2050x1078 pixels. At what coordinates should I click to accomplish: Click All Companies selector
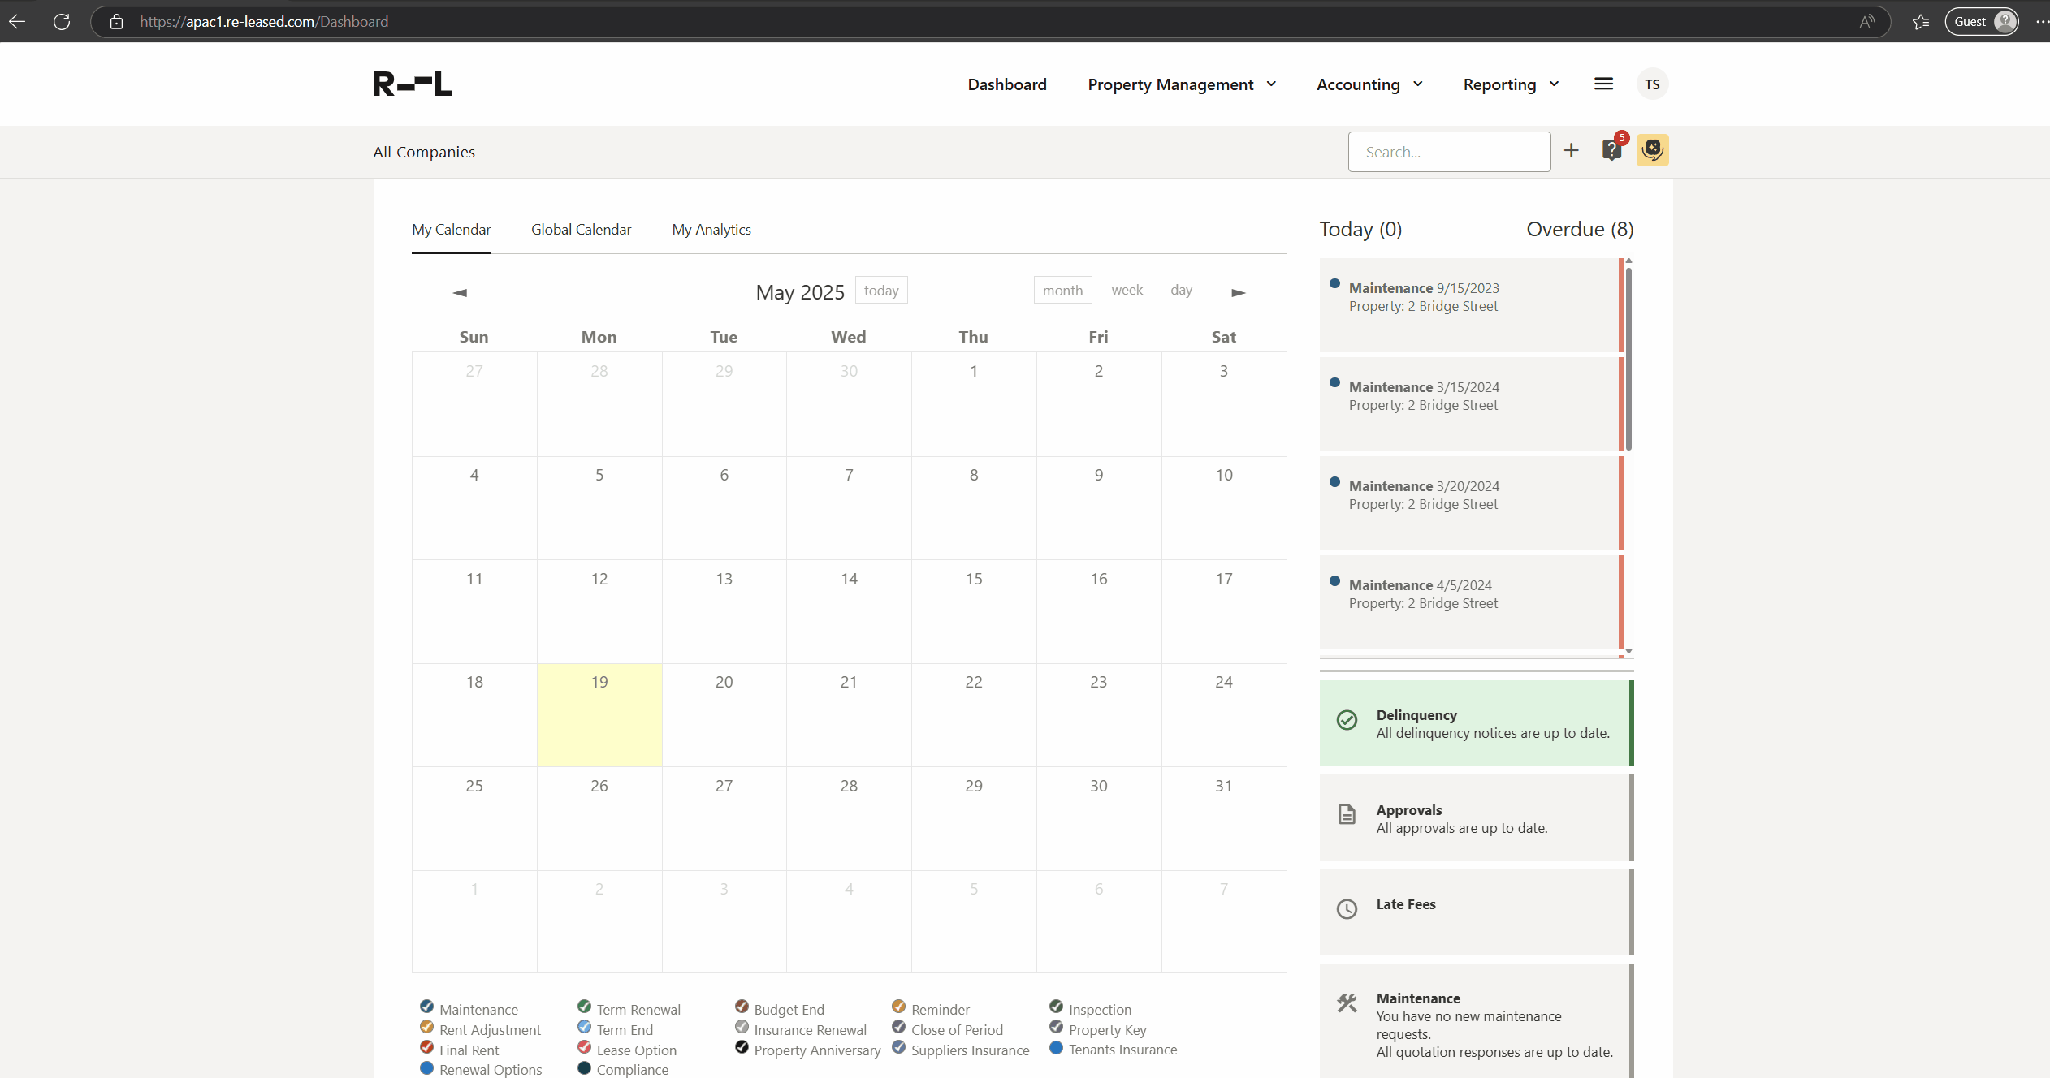pos(424,152)
